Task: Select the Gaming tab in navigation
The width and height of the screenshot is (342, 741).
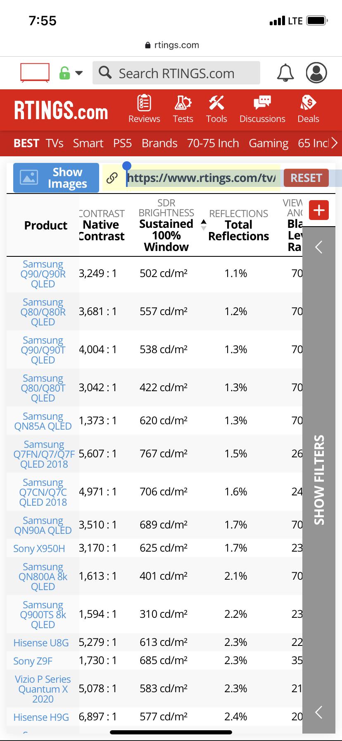Action: [268, 143]
